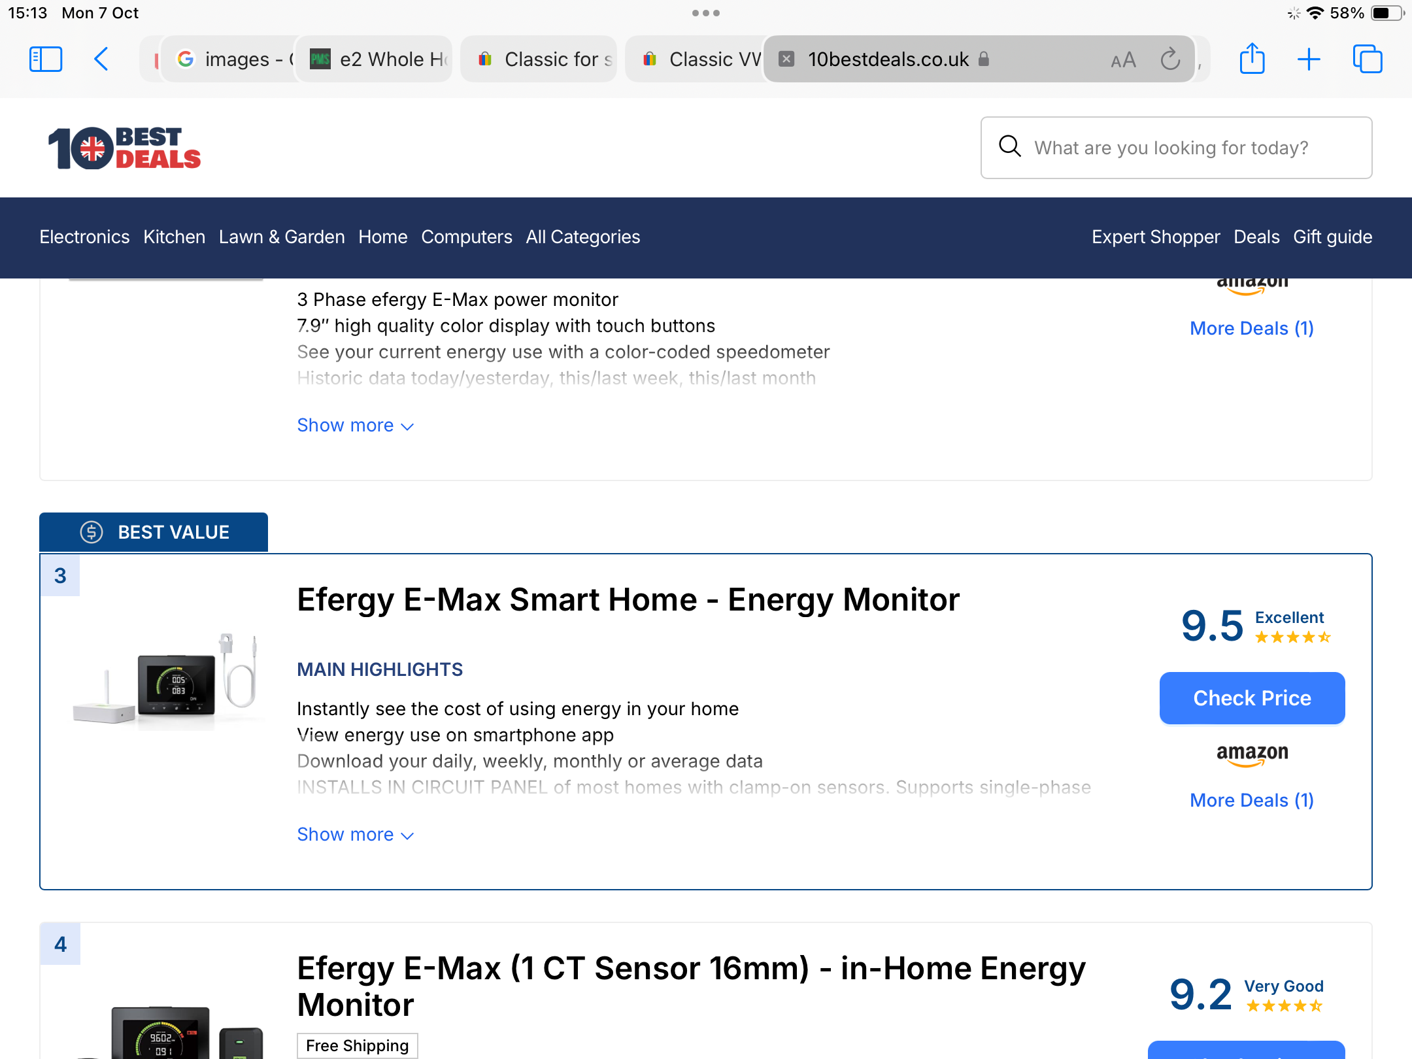
Task: Open All Categories menu
Action: 583,237
